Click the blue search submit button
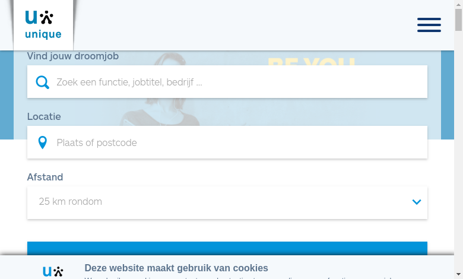Screen dimensions: 463x279 click(x=227, y=248)
